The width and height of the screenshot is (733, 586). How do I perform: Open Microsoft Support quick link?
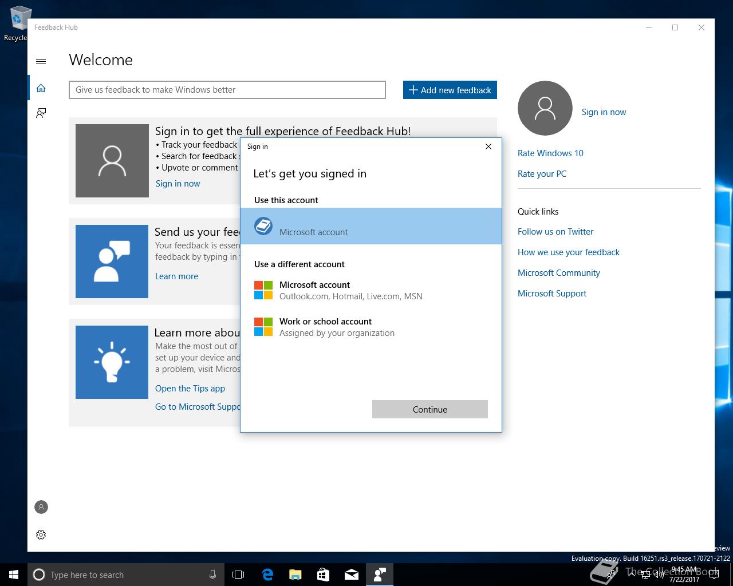coord(552,294)
